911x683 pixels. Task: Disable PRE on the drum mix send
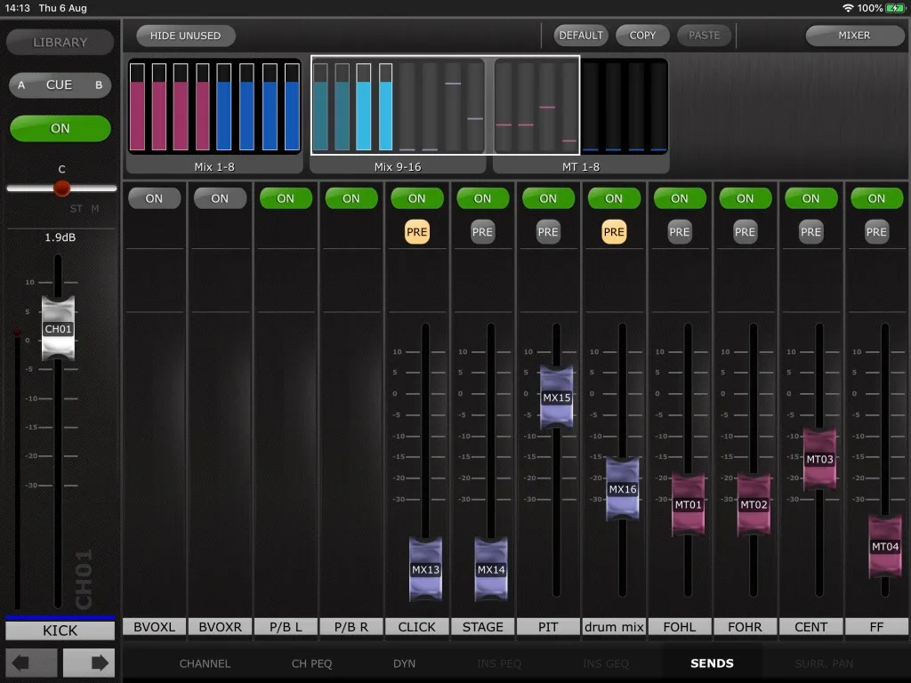click(x=614, y=232)
